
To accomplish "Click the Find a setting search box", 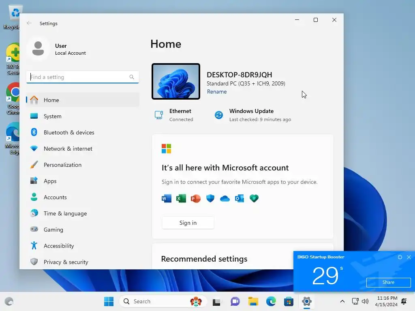I will pyautogui.click(x=83, y=77).
